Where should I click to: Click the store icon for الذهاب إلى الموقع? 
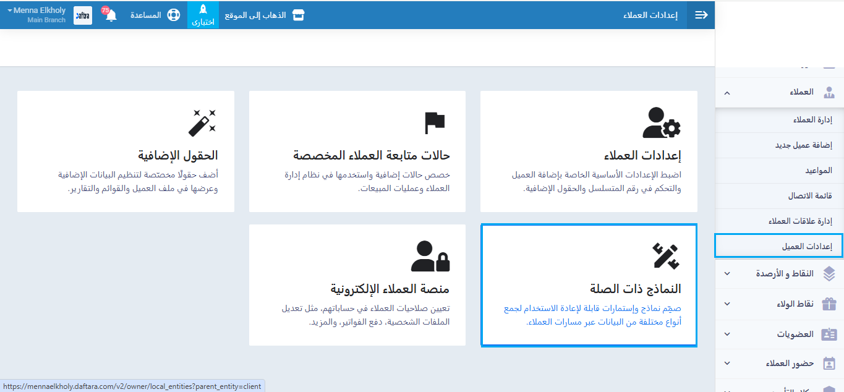299,15
